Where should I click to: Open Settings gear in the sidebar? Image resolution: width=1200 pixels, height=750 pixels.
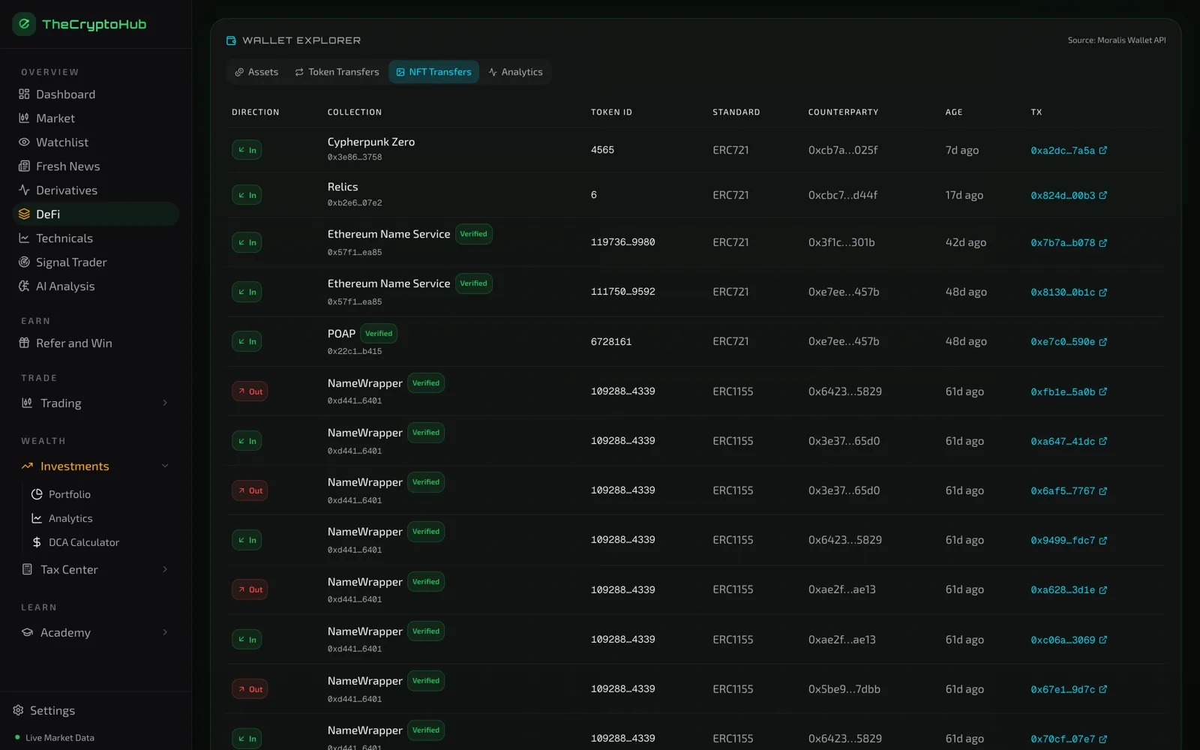[18, 710]
